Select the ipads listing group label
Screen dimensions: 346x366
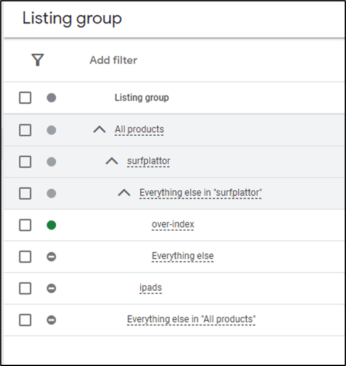[x=151, y=288]
